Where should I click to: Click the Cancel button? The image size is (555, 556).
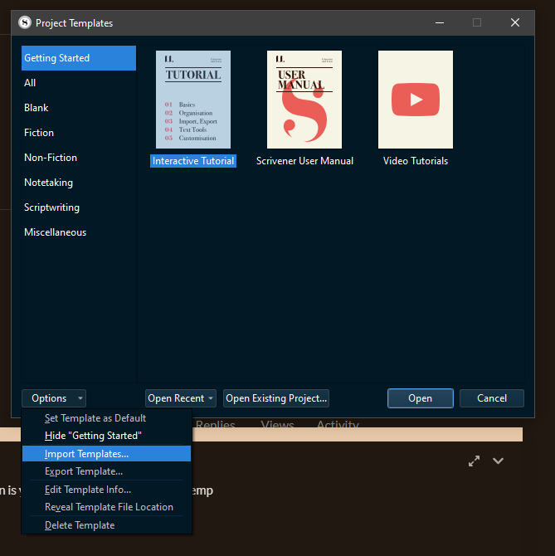[x=492, y=398]
